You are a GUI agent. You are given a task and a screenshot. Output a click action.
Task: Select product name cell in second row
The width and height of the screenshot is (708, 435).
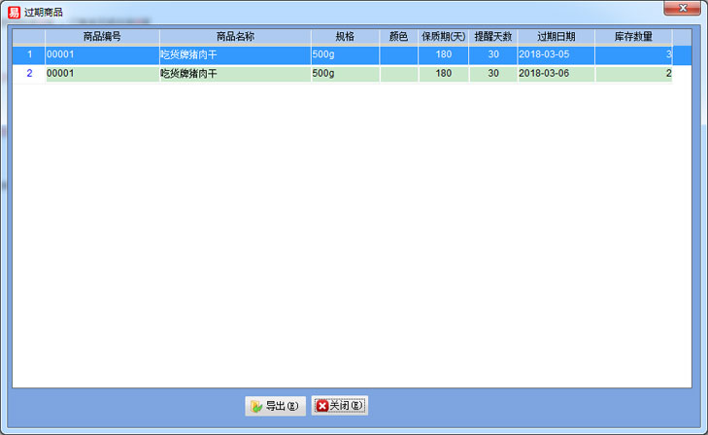click(x=235, y=74)
